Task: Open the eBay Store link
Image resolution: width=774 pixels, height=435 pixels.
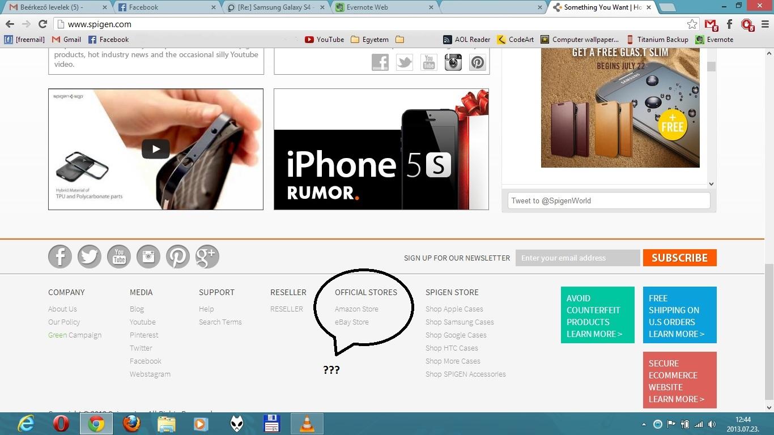Action: pyautogui.click(x=352, y=322)
